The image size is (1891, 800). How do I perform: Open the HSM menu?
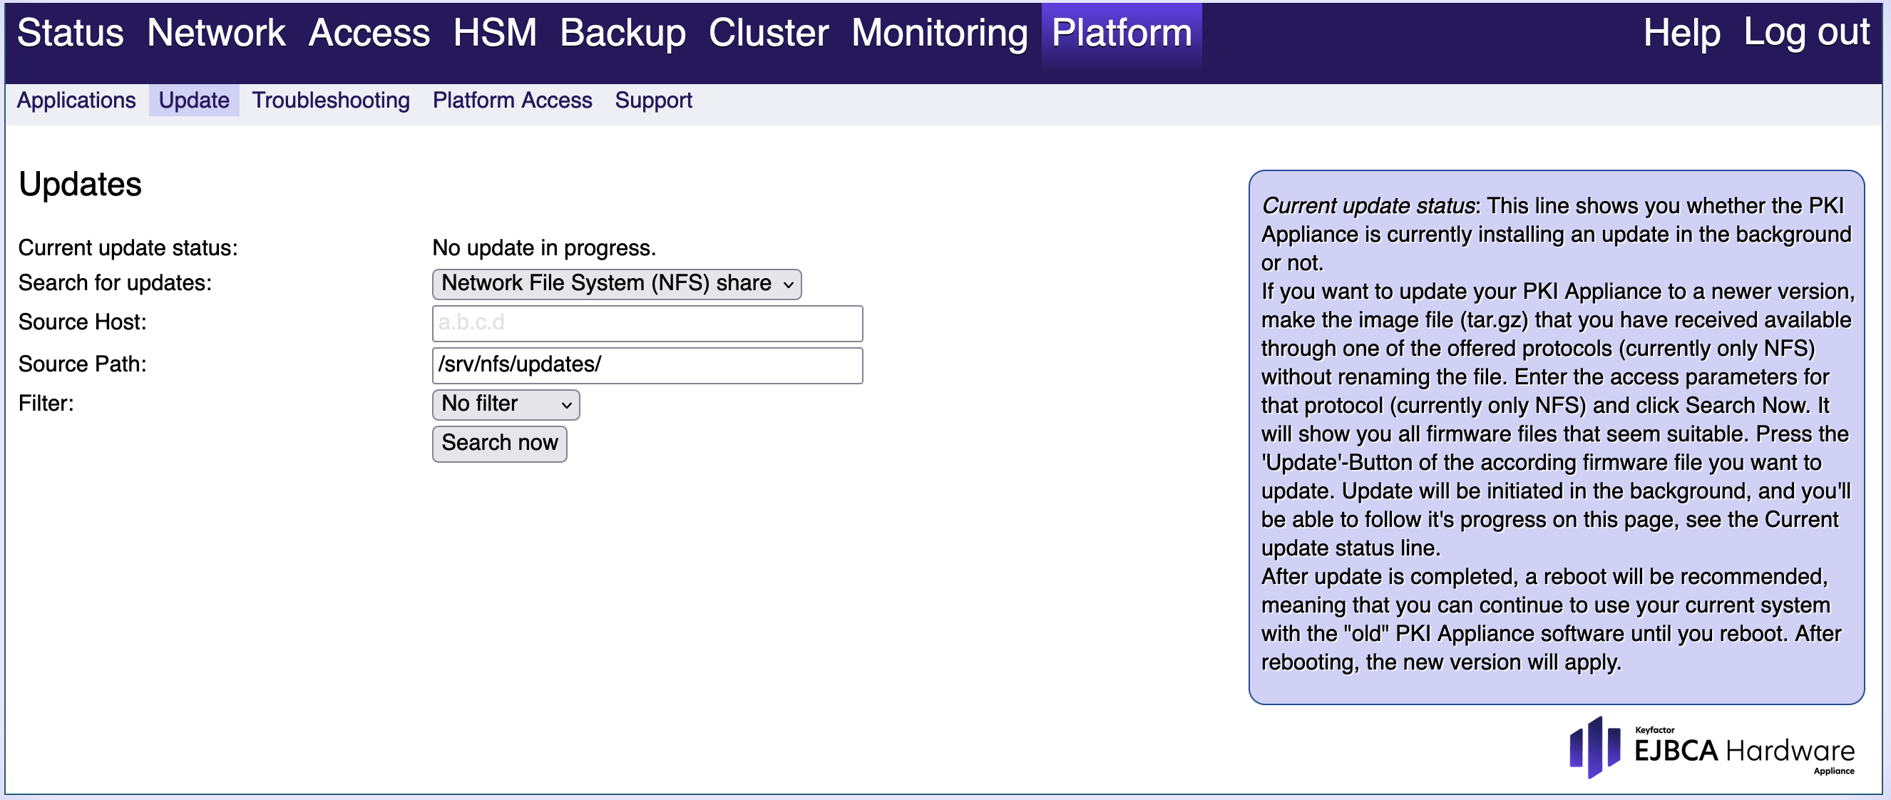tap(494, 33)
